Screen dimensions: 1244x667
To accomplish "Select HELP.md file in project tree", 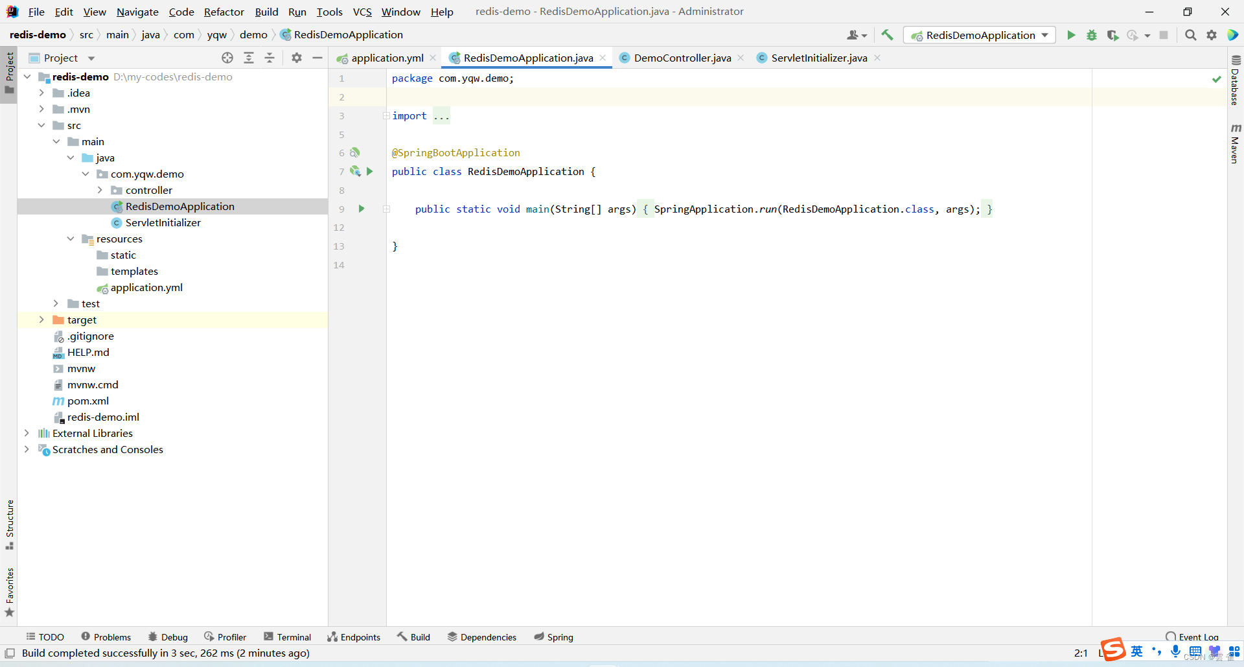I will click(88, 352).
